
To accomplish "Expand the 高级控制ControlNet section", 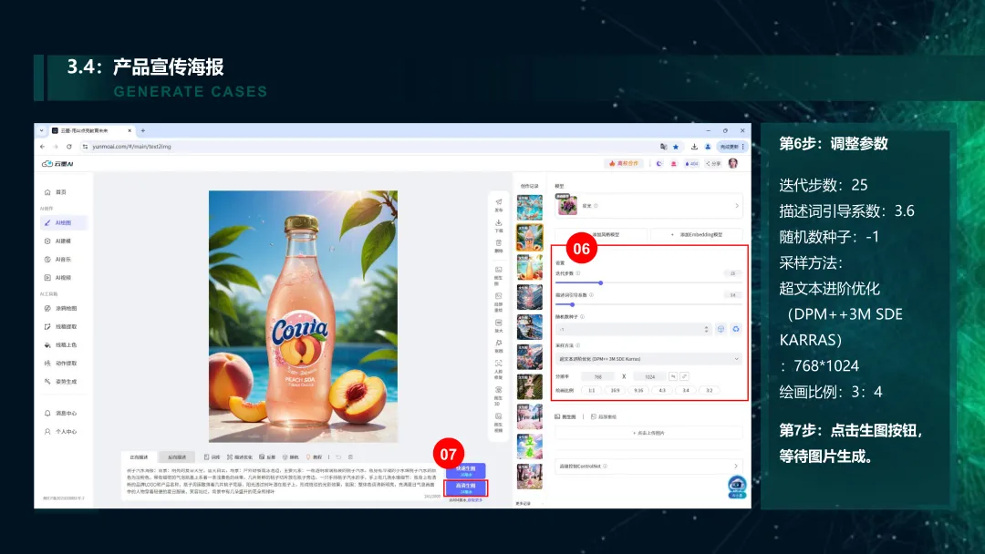I will pyautogui.click(x=648, y=467).
